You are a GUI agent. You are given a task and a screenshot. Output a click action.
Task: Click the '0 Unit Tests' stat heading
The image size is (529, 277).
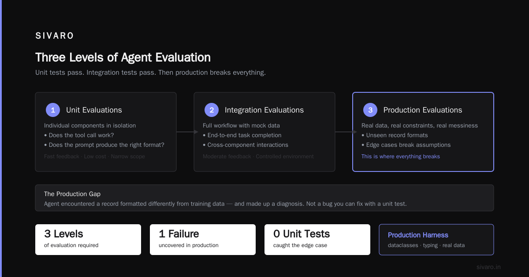(302, 234)
